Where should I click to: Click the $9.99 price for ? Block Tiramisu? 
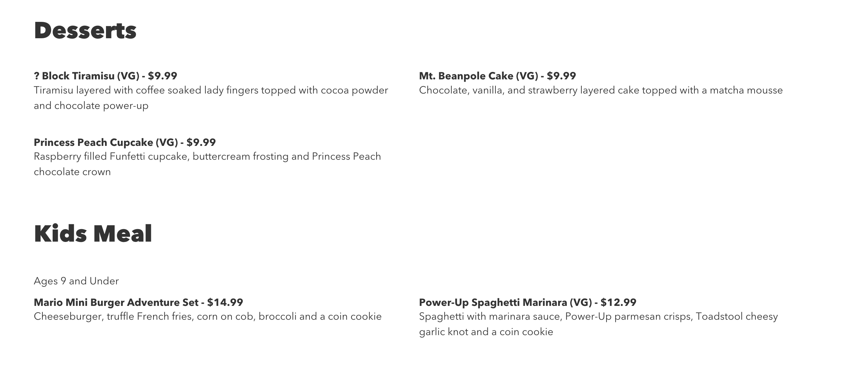(x=162, y=76)
